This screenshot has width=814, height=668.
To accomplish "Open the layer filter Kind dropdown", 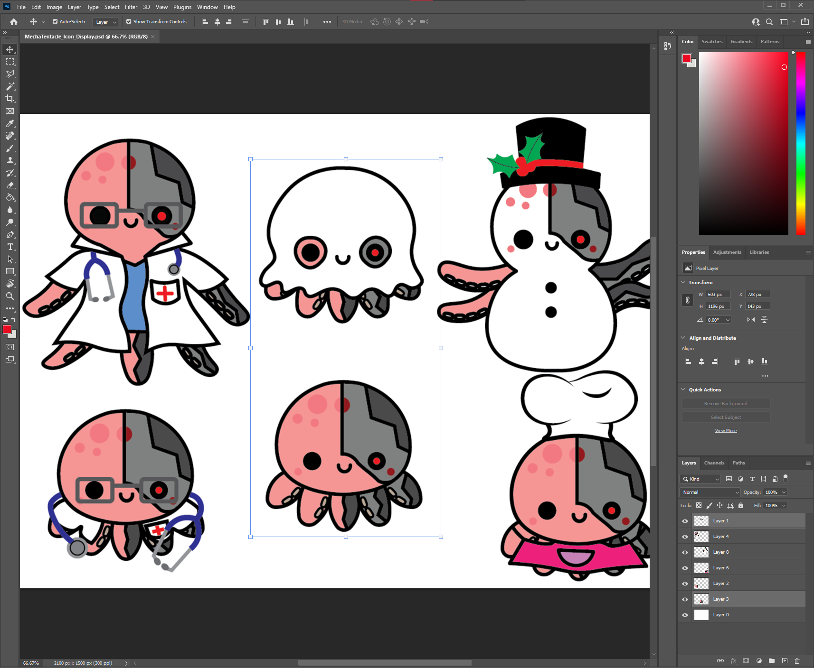I will tap(700, 479).
